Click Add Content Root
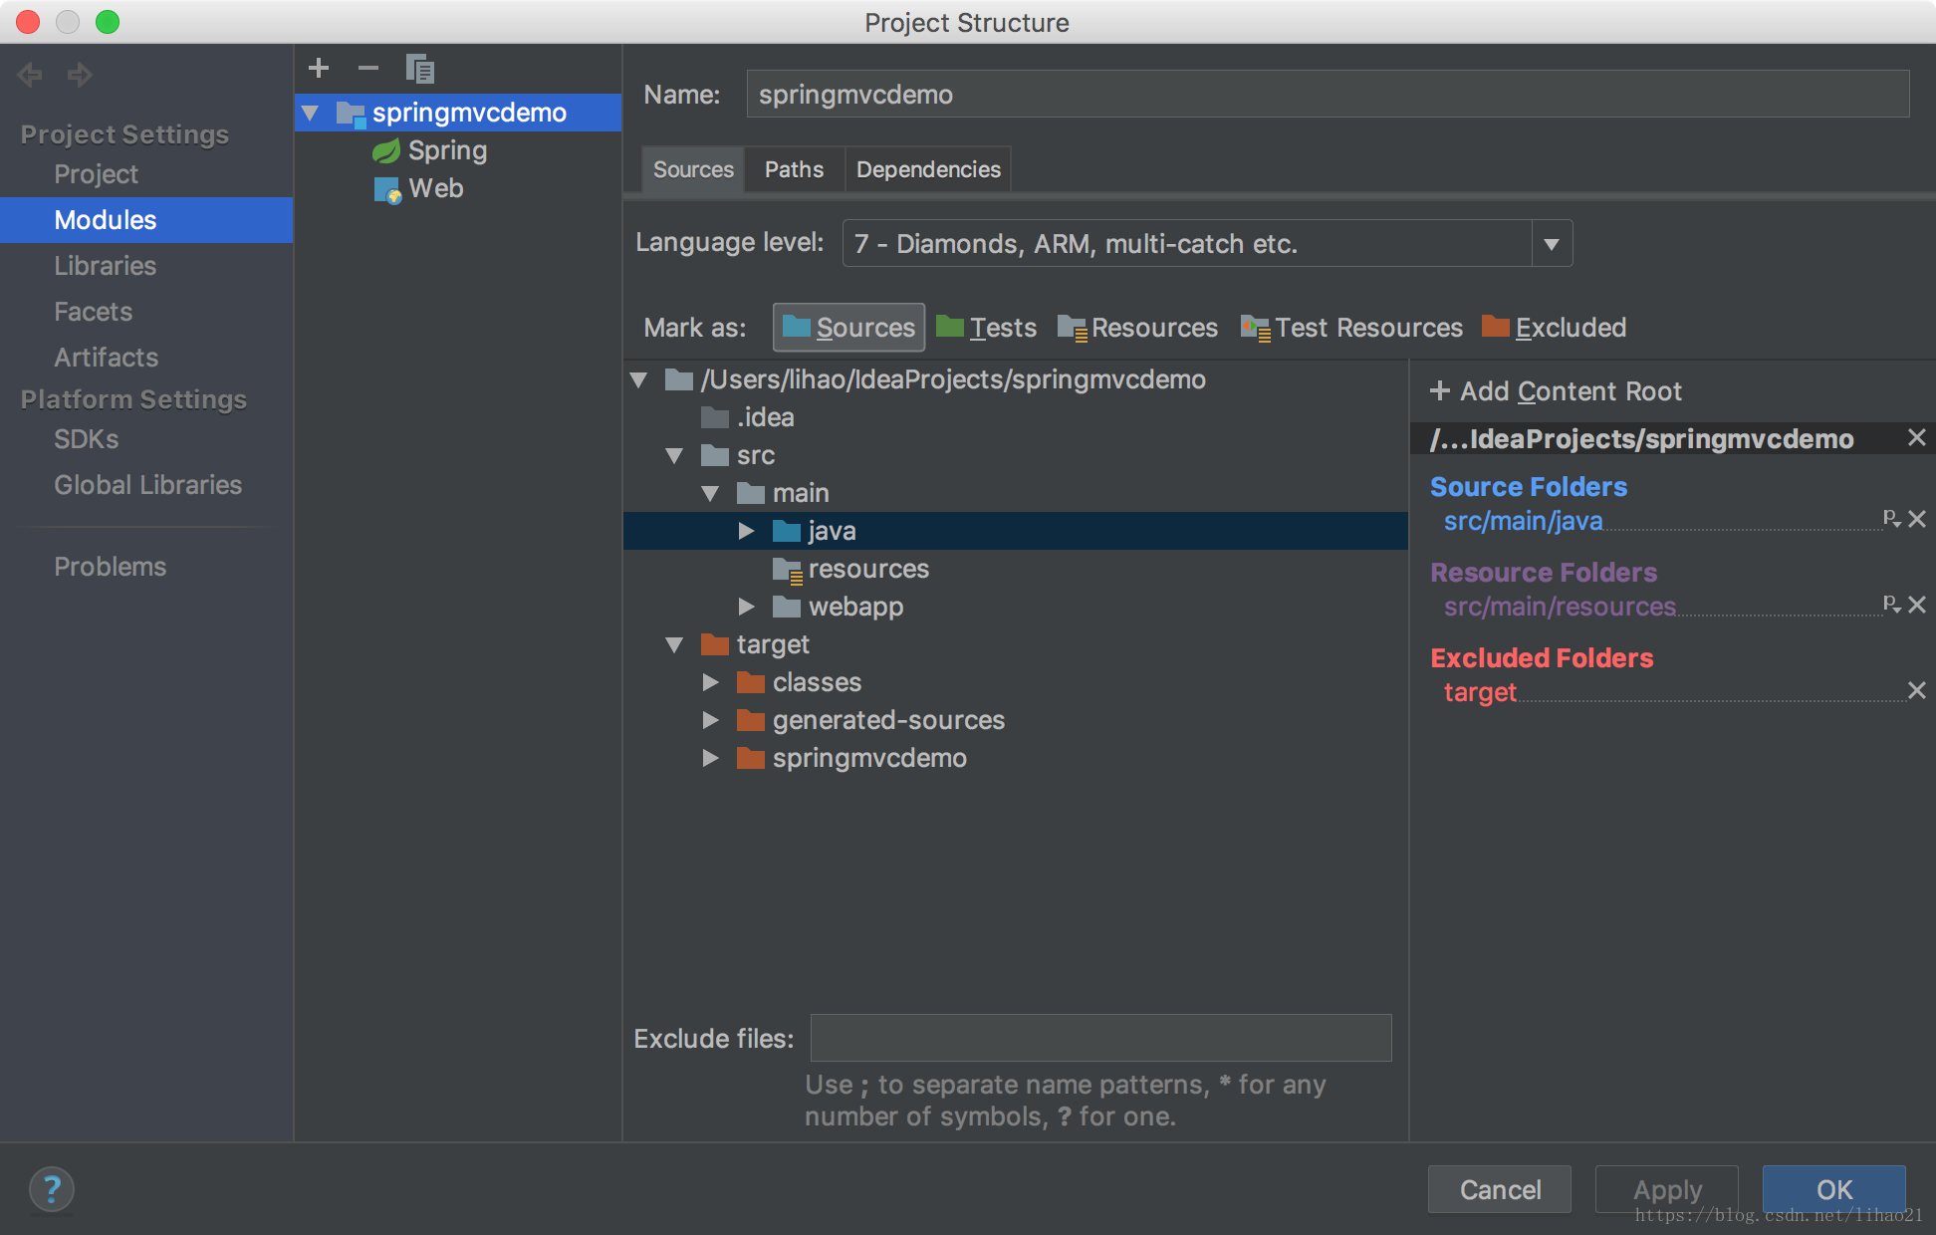 pos(1557,391)
